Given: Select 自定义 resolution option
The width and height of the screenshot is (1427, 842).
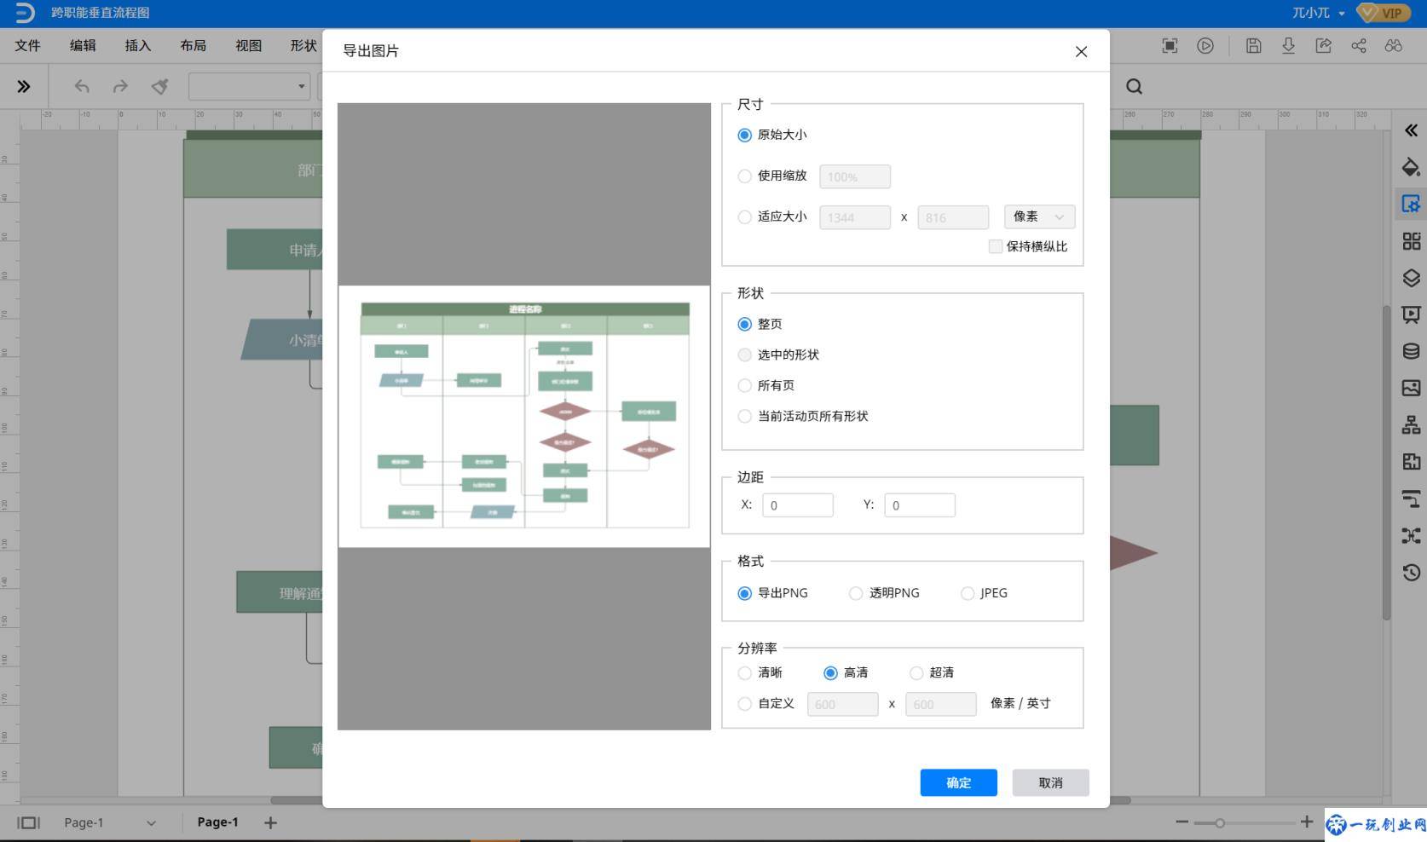Looking at the screenshot, I should point(765,704).
